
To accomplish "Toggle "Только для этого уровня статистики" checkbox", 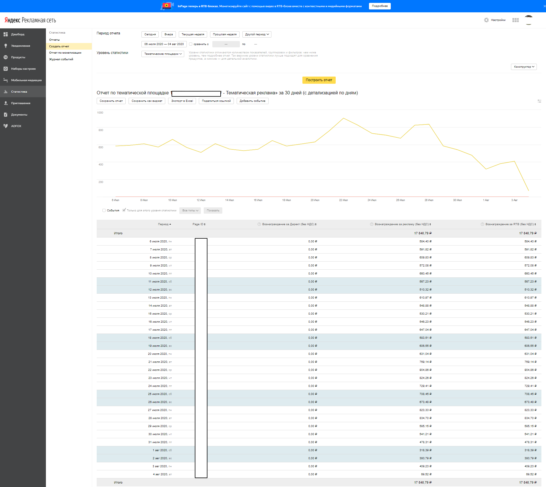I will point(124,210).
